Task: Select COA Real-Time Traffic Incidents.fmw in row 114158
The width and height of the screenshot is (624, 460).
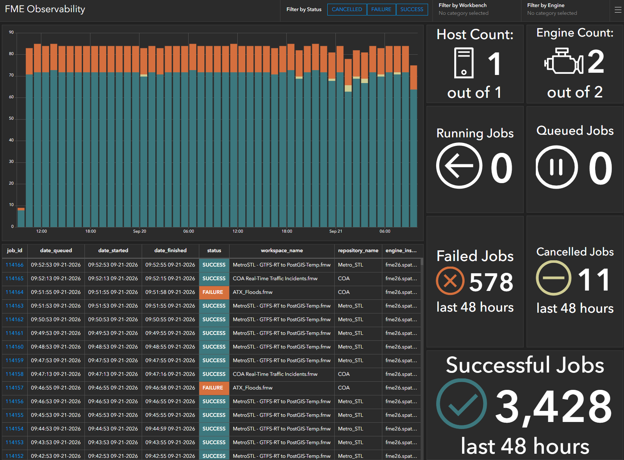Action: click(x=275, y=374)
